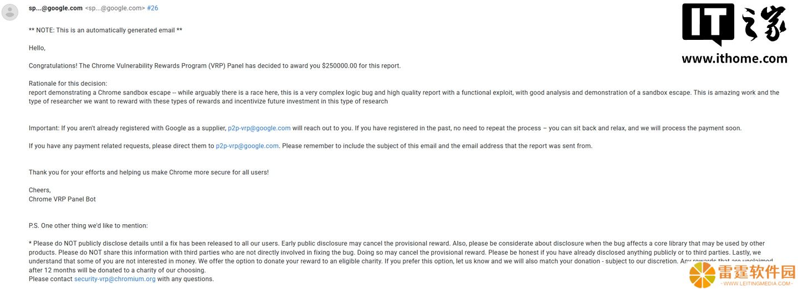Image resolution: width=798 pixels, height=289 pixels.
Task: Open comment number #26 link
Action: tap(152, 8)
